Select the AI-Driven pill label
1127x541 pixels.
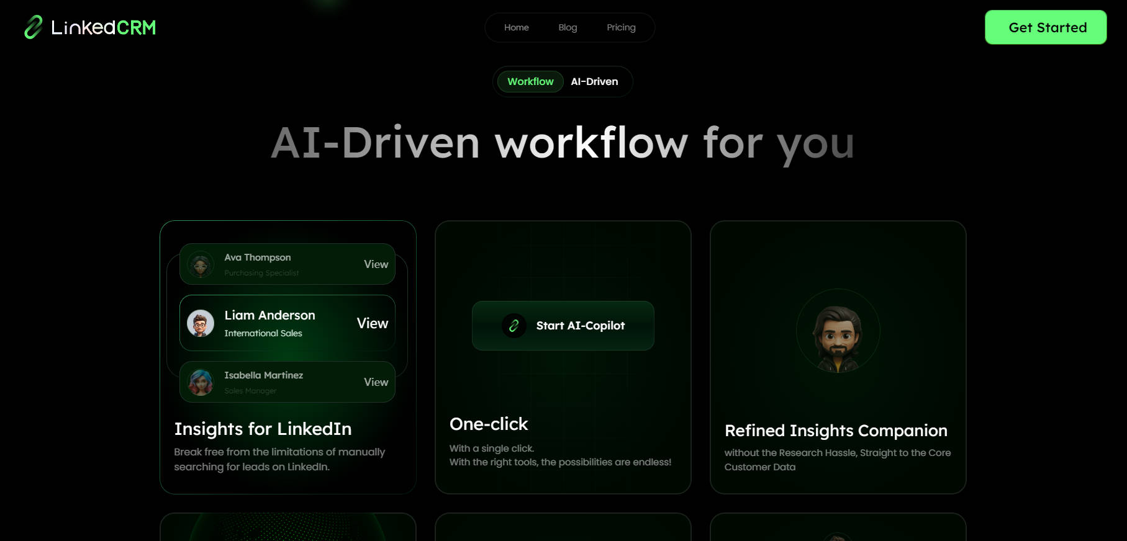click(594, 81)
